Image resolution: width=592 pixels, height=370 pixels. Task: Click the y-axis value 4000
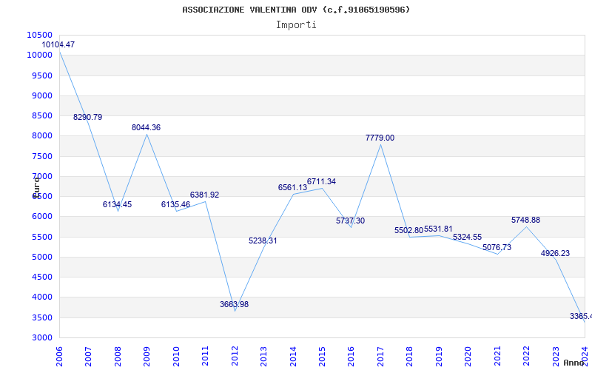[41, 297]
